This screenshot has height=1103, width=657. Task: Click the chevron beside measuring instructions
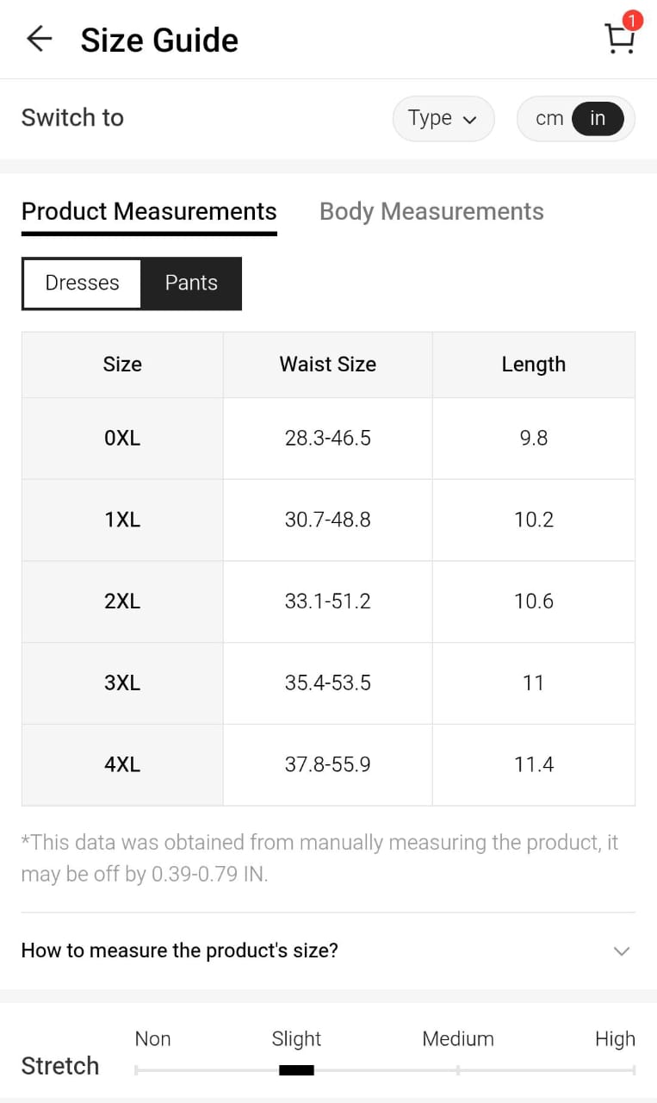pyautogui.click(x=621, y=951)
